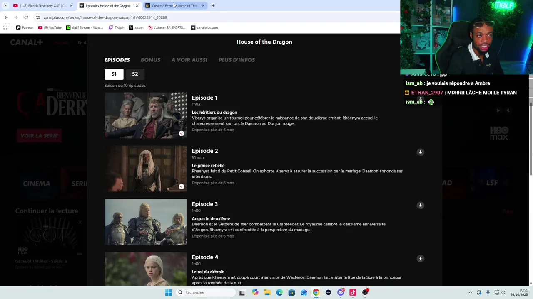
Task: Open the Twitch bookmark
Action: tap(117, 28)
